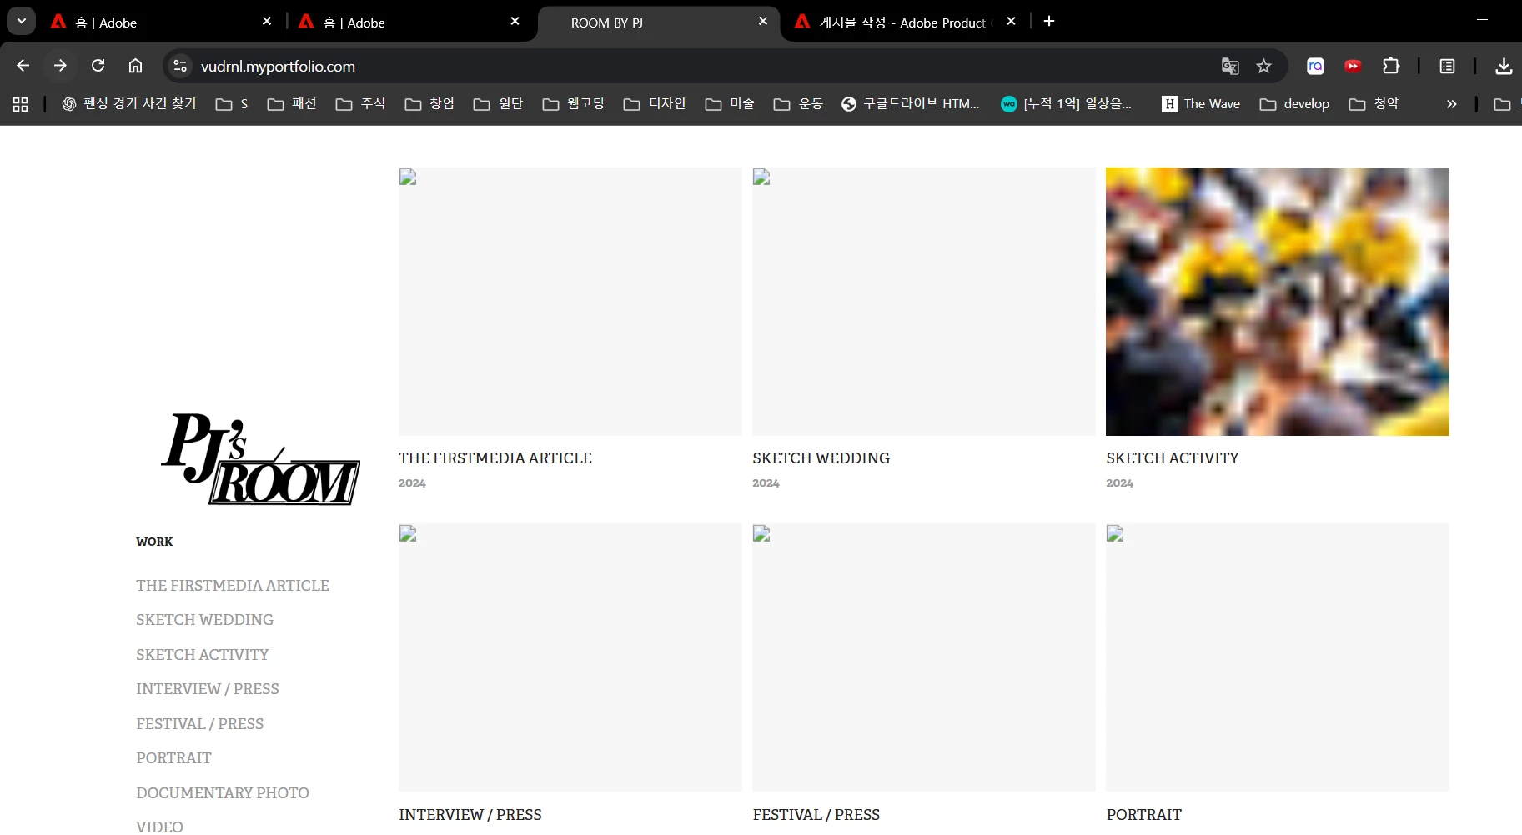This screenshot has width=1522, height=835.
Task: Open the 운동 bookmark folder
Action: coord(798,103)
